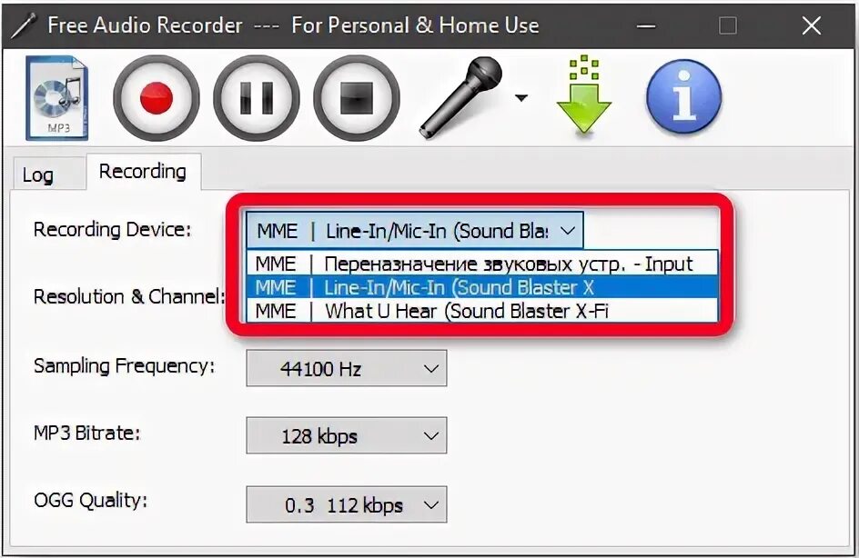Open the MP3 Bitrate 128 kbps dropdown

click(346, 435)
